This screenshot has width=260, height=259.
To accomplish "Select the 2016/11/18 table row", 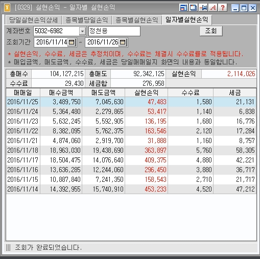I will 131,150.
